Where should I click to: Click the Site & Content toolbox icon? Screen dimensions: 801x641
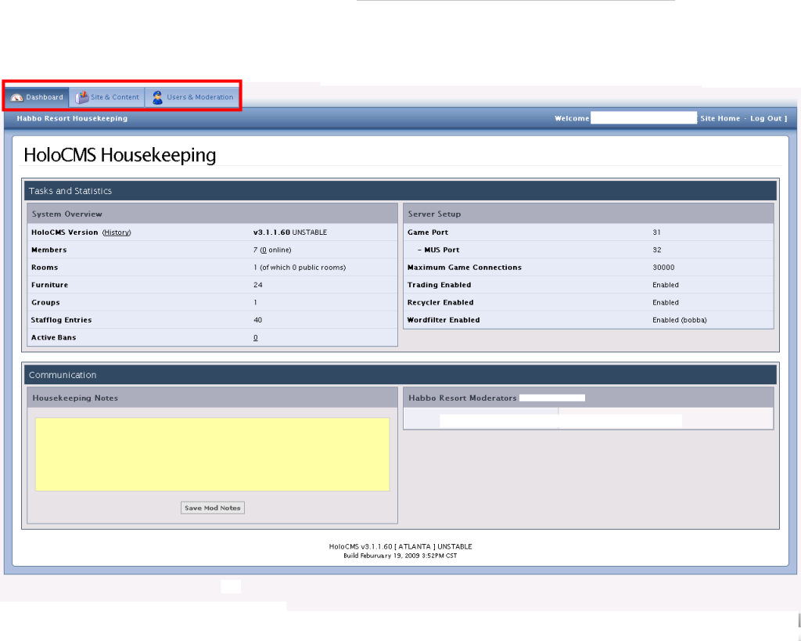[81, 97]
